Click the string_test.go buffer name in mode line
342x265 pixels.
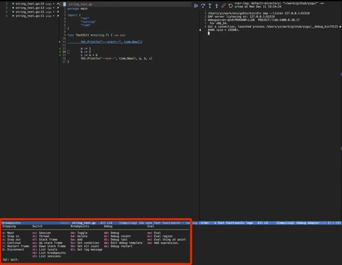point(84,223)
